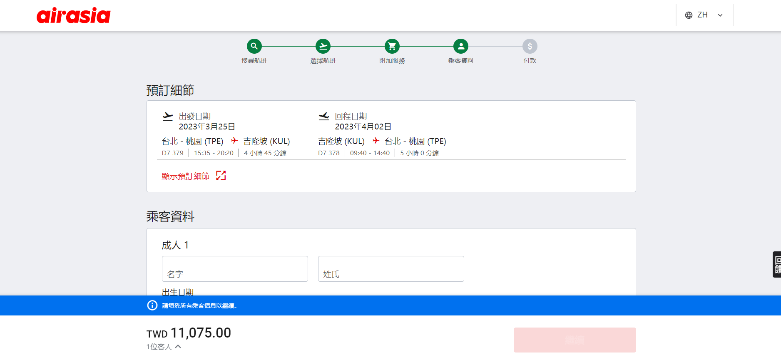Expand the language chevron arrow
The height and width of the screenshot is (355, 781).
[x=720, y=15]
